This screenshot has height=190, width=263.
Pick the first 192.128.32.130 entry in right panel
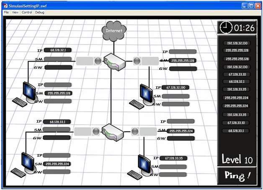point(237,43)
